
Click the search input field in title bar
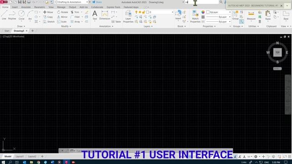click(202, 2)
